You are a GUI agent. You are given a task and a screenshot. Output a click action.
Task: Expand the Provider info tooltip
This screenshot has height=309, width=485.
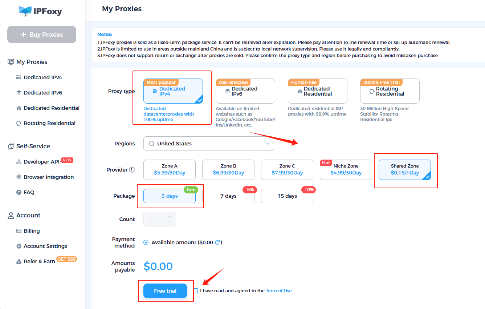133,169
